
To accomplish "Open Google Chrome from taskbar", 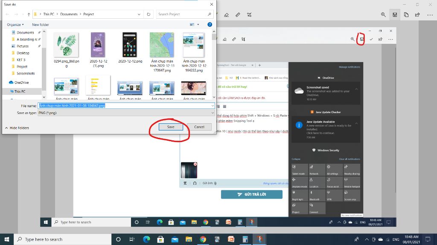I will coord(203,239).
